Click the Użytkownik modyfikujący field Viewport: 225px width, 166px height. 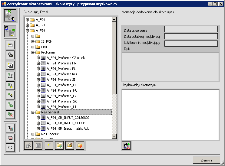pyautogui.click(x=191, y=44)
